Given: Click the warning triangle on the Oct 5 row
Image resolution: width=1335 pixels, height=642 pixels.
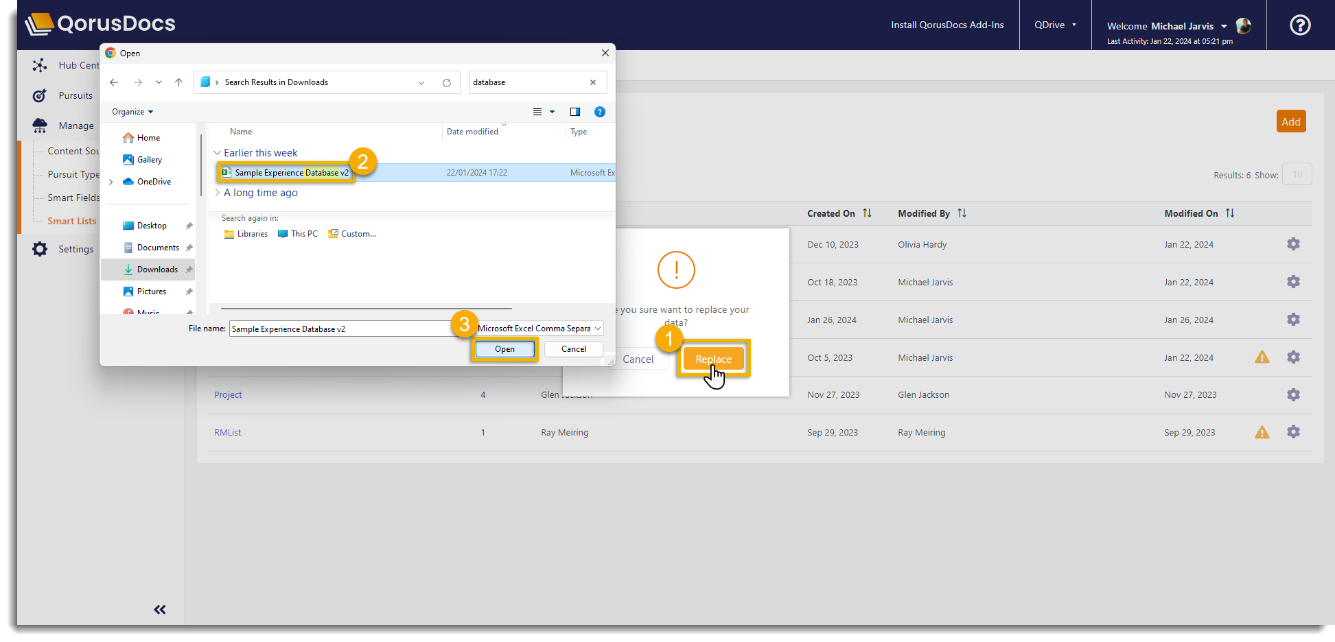Looking at the screenshot, I should pos(1262,357).
